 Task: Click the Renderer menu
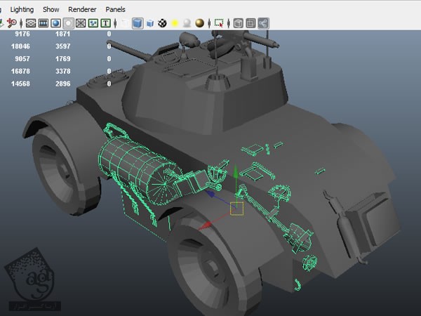[81, 10]
